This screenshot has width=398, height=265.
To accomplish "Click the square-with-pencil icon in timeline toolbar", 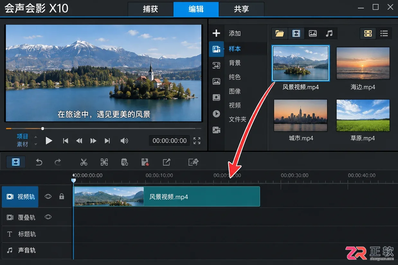I will click(x=167, y=162).
